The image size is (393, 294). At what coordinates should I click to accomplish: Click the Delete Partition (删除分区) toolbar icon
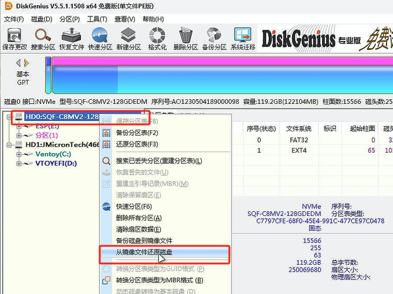[186, 39]
